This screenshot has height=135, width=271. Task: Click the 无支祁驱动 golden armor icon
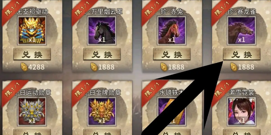32,31
